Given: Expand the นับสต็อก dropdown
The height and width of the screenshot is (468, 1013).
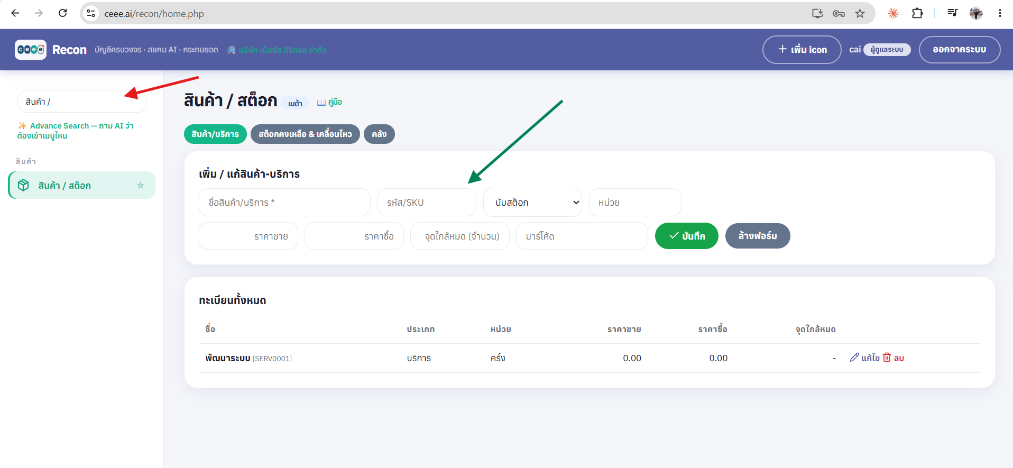Looking at the screenshot, I should (x=532, y=203).
